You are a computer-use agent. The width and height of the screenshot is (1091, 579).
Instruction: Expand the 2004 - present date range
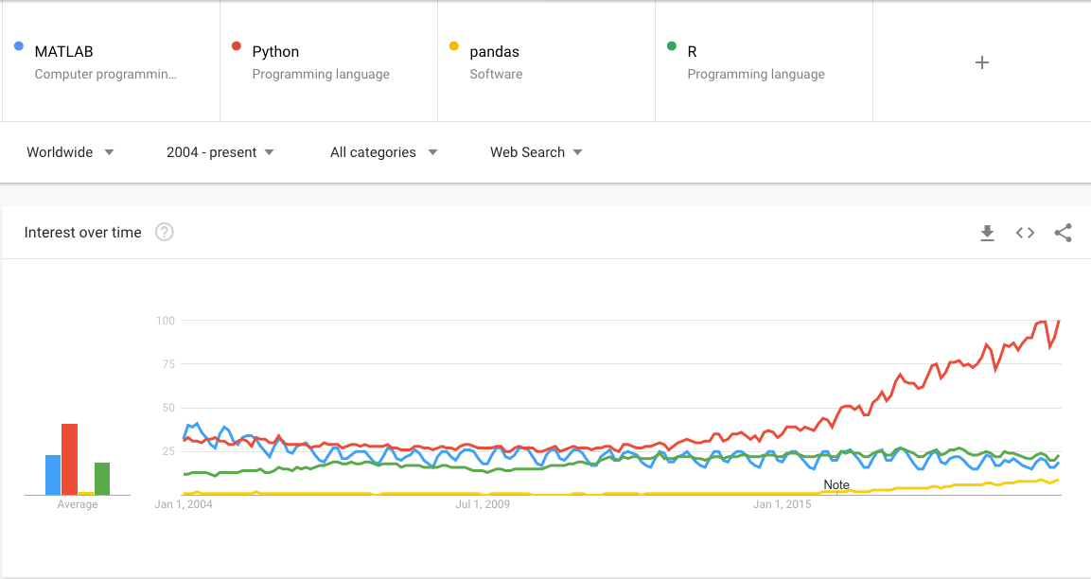click(220, 152)
